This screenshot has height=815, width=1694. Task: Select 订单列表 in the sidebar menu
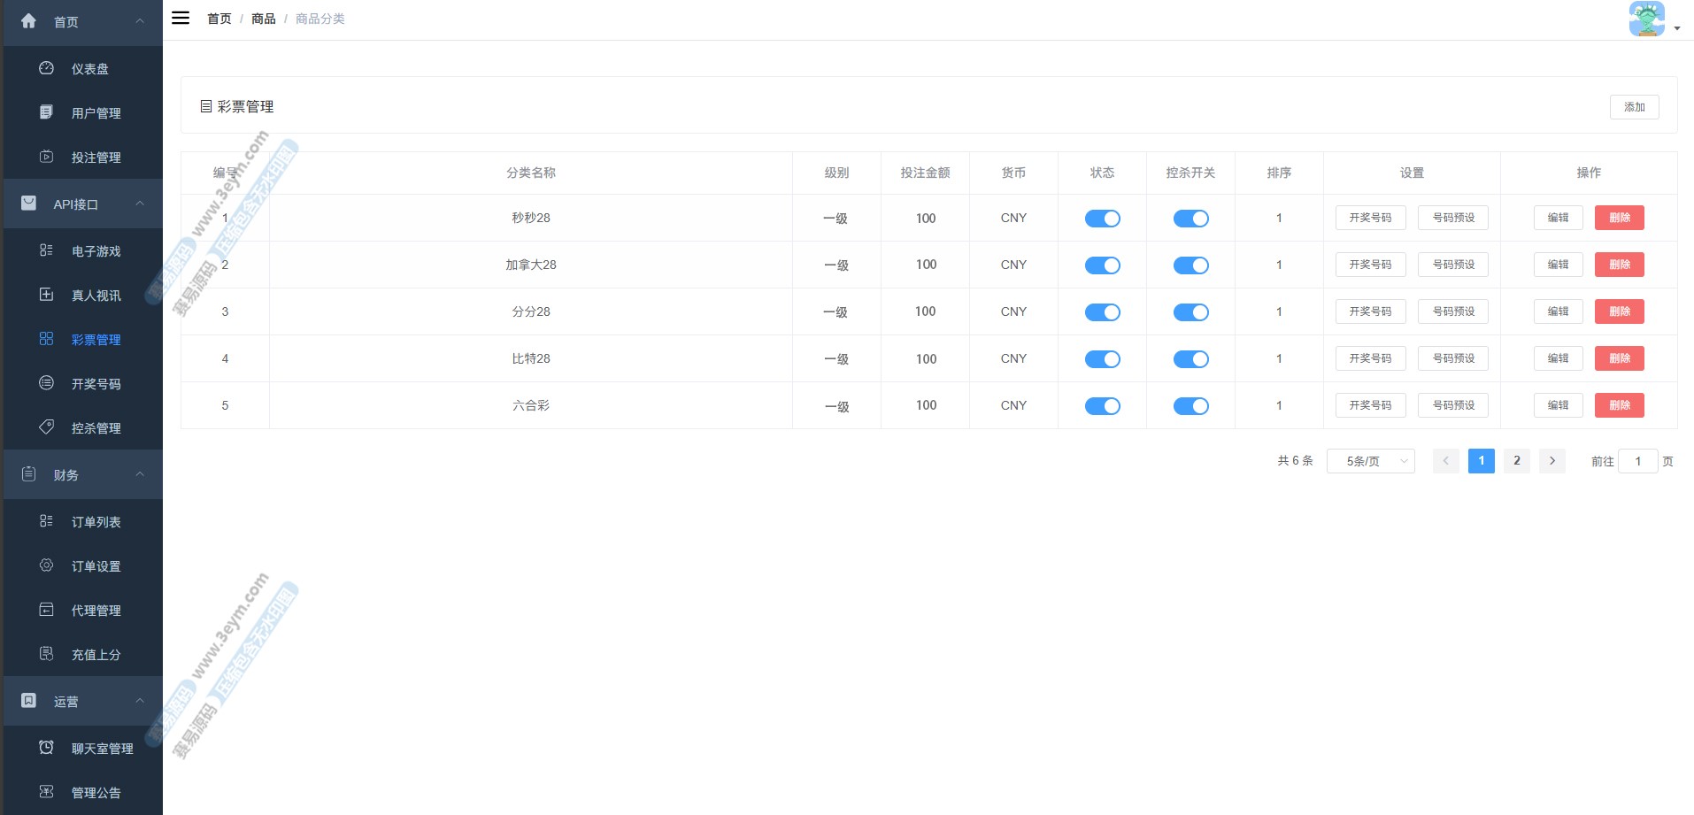click(x=96, y=522)
